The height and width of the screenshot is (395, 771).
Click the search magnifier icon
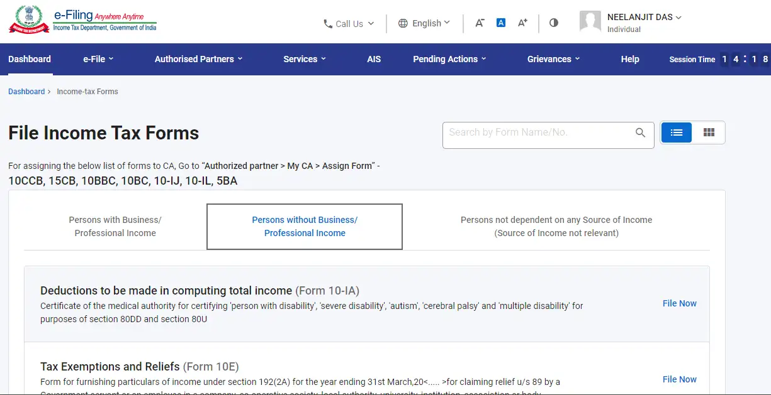coord(640,133)
